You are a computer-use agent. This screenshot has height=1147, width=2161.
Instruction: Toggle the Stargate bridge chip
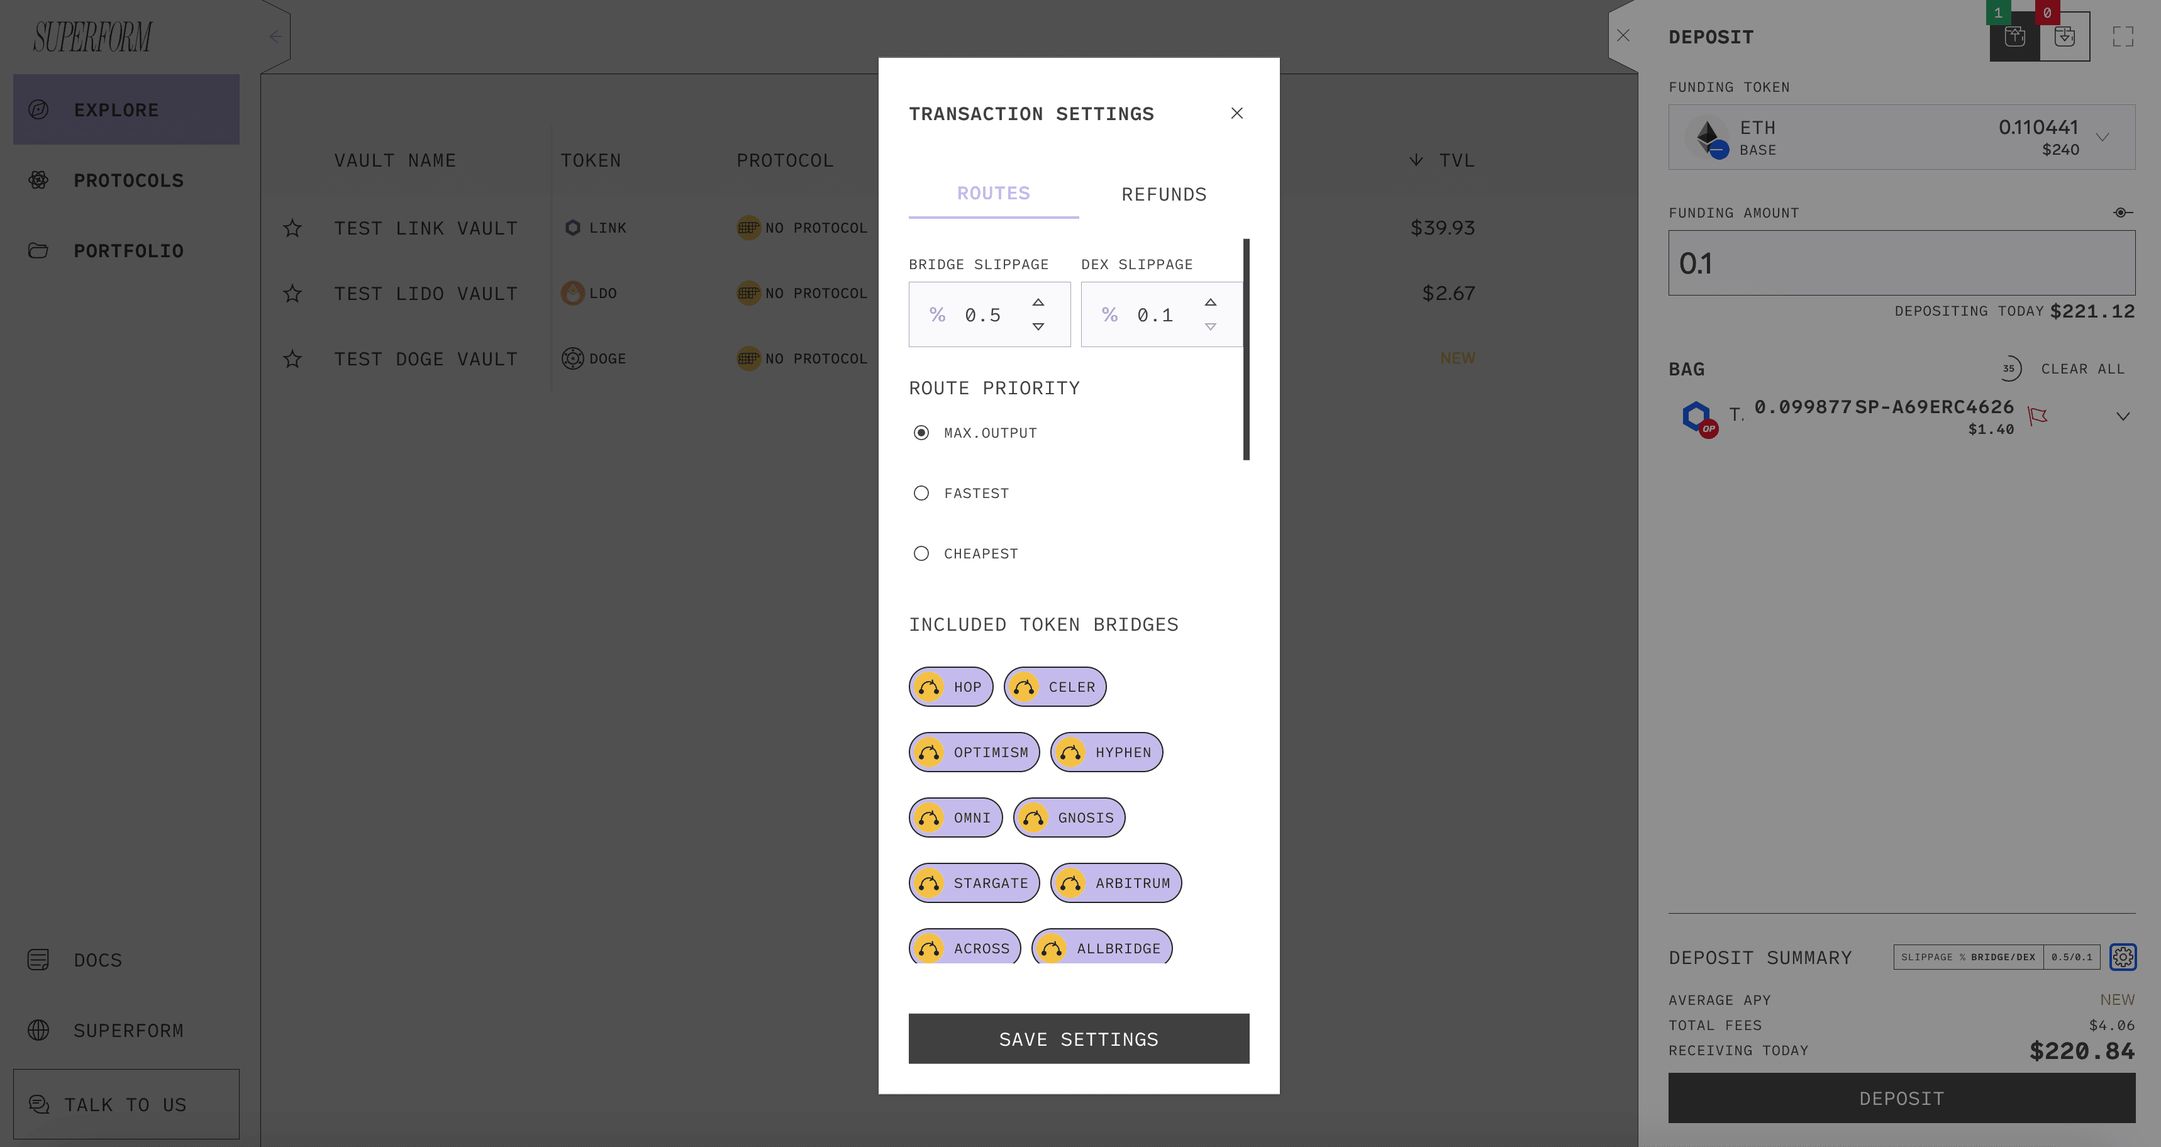click(974, 884)
